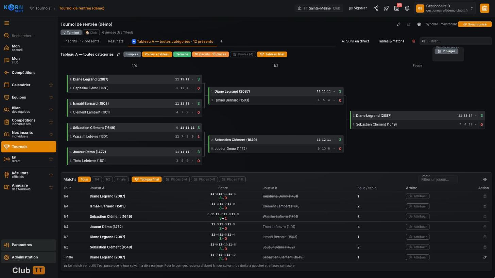Toggle favorite star for Équipes
This screenshot has width=495, height=278.
coord(51,97)
